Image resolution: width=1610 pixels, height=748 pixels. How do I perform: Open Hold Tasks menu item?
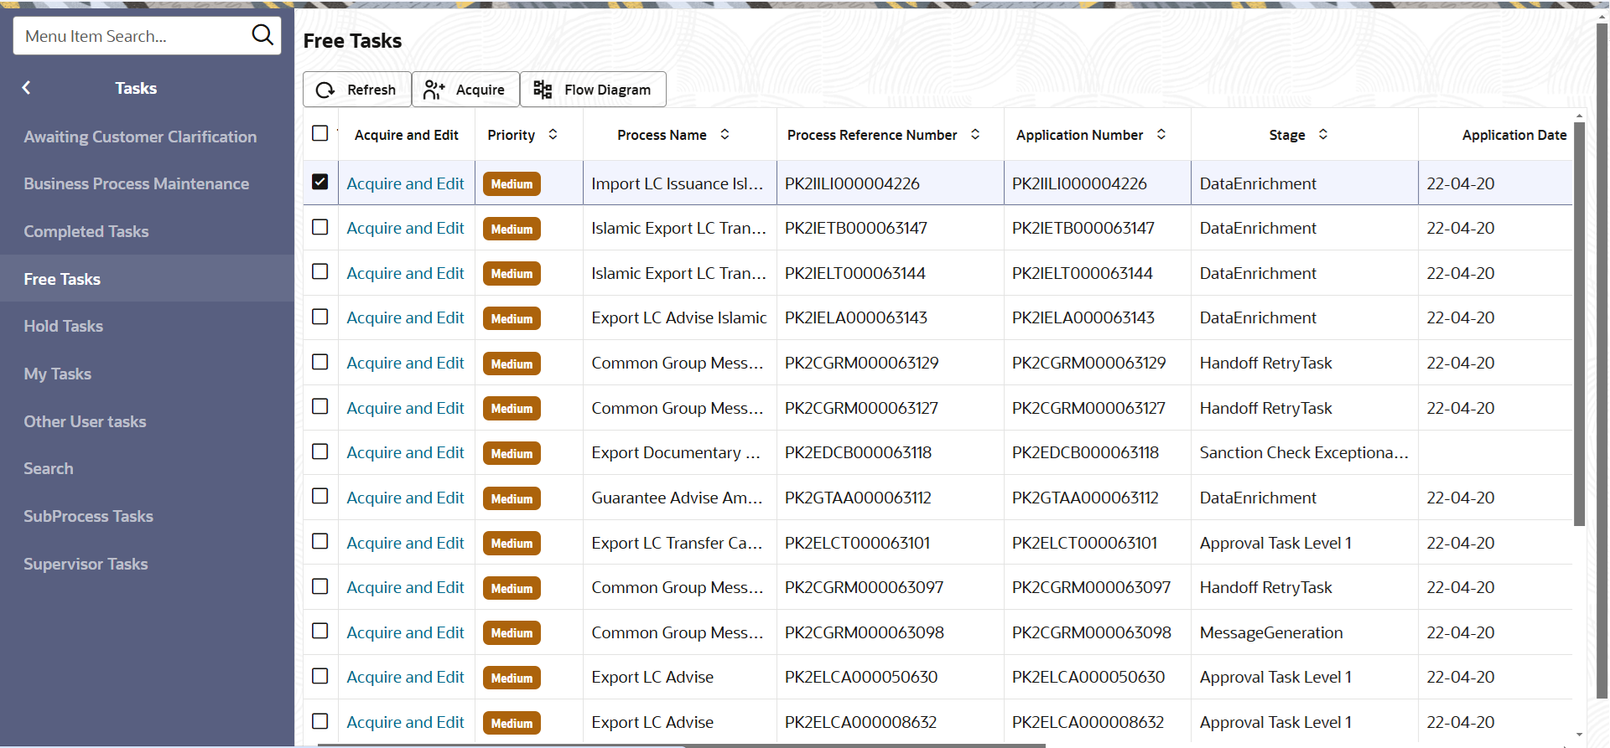click(147, 326)
